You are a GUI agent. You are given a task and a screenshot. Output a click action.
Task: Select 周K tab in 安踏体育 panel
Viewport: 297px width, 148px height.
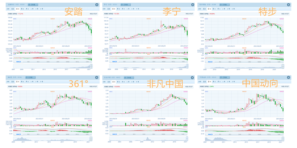[22, 9]
